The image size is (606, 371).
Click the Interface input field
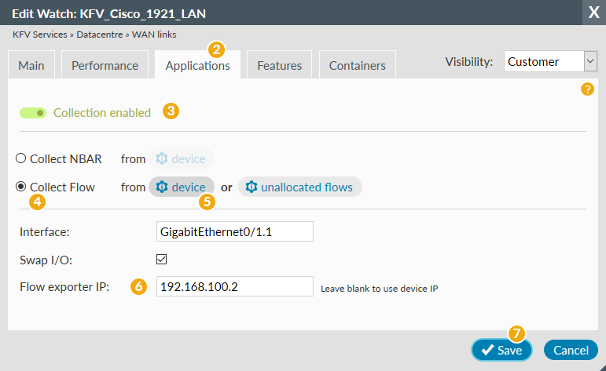pyautogui.click(x=235, y=231)
